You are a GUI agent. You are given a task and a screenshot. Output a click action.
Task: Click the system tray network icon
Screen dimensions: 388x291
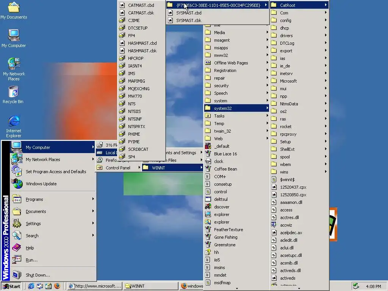[356, 286]
